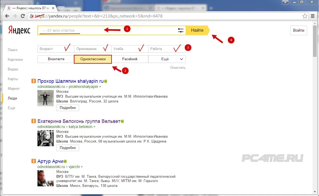
Task: Open Екатерина Белоконь группа Вельвет result
Action: coord(79,121)
